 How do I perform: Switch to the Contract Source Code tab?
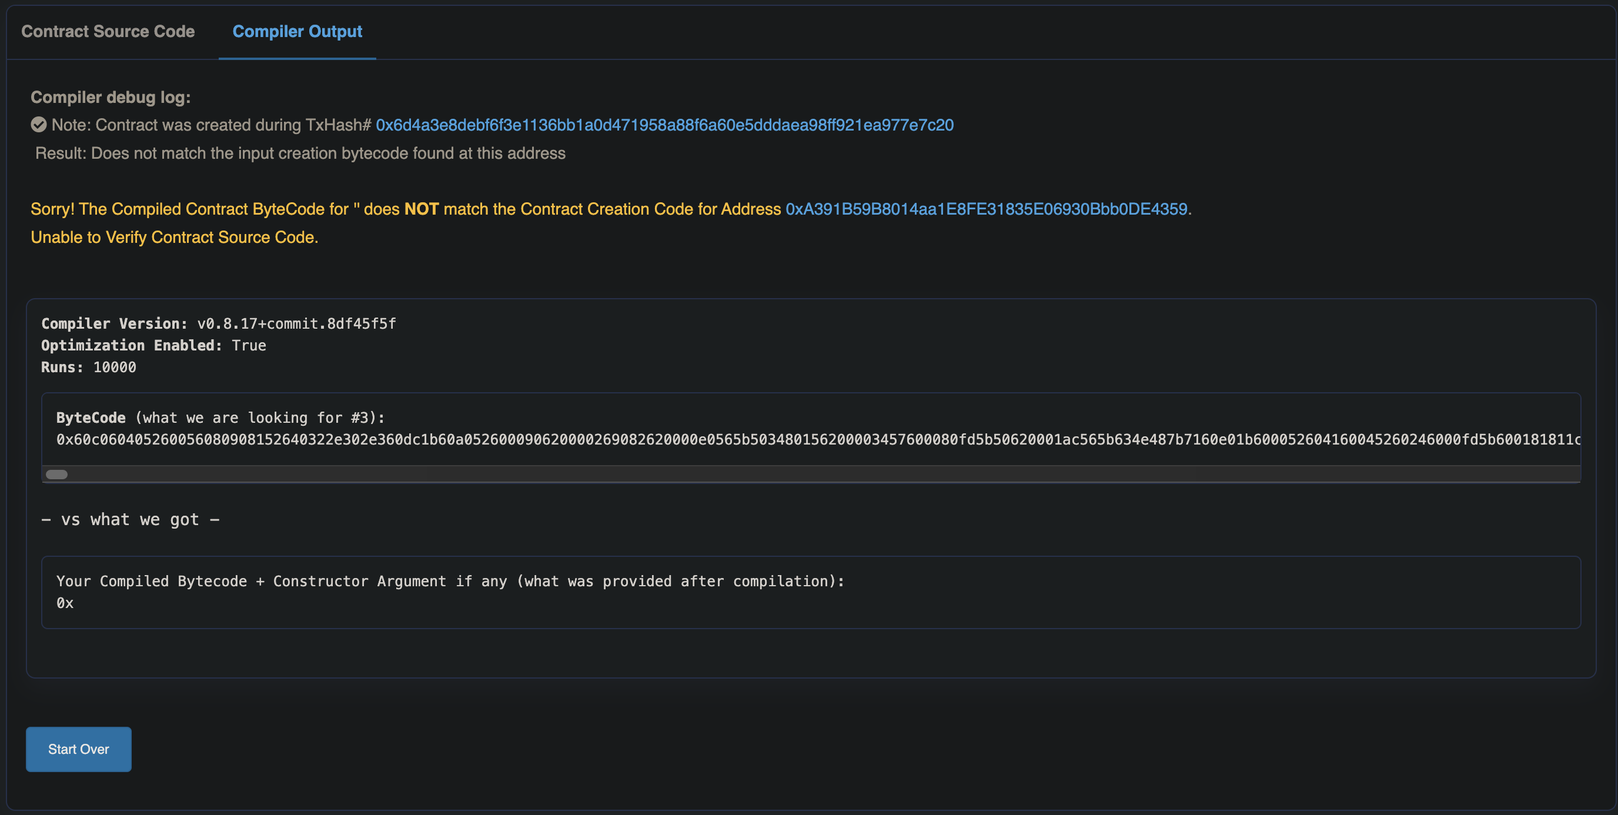pyautogui.click(x=108, y=31)
